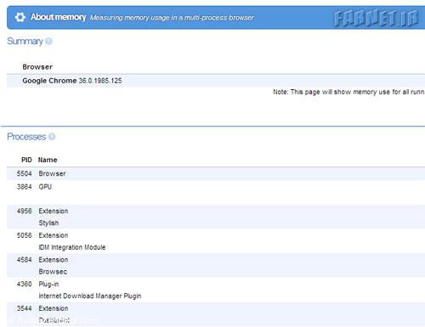The height and width of the screenshot is (327, 425).
Task: Click Internet Download Manager Plugin entry
Action: click(90, 296)
